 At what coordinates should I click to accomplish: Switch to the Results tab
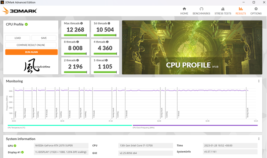[241, 11]
